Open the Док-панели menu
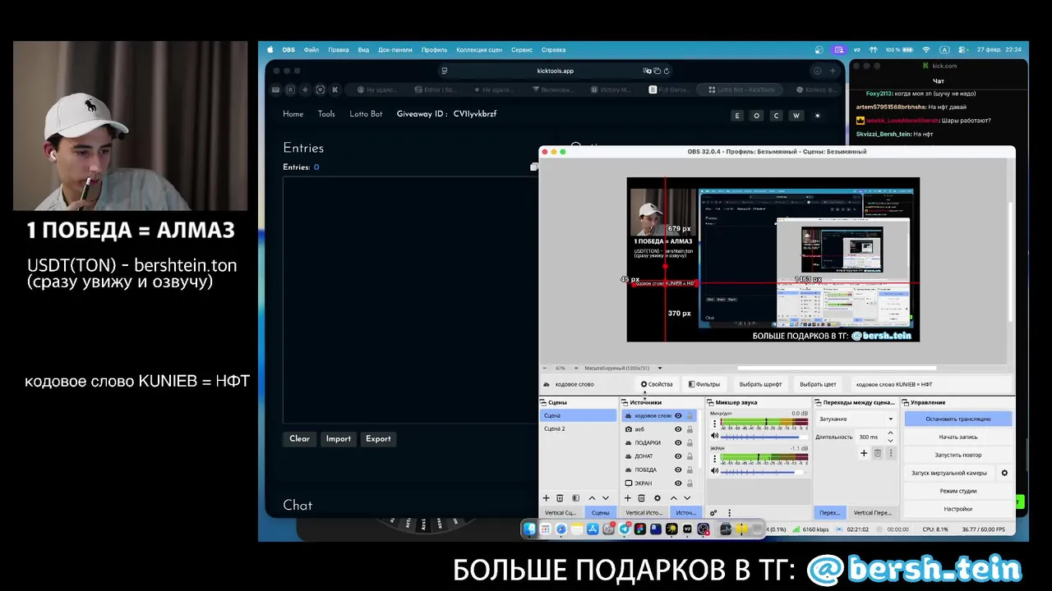The width and height of the screenshot is (1052, 591). tap(395, 49)
